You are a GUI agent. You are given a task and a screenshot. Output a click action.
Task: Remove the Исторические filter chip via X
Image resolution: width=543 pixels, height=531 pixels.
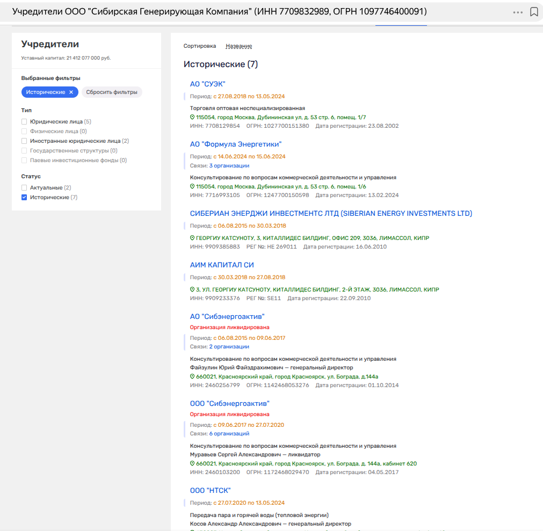tap(71, 92)
